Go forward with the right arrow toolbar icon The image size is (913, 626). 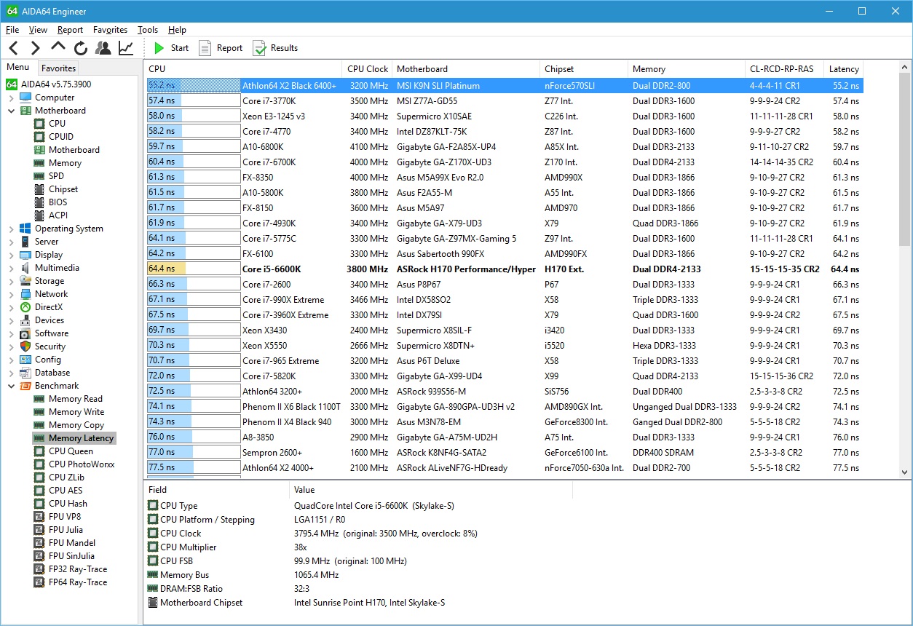click(x=35, y=48)
